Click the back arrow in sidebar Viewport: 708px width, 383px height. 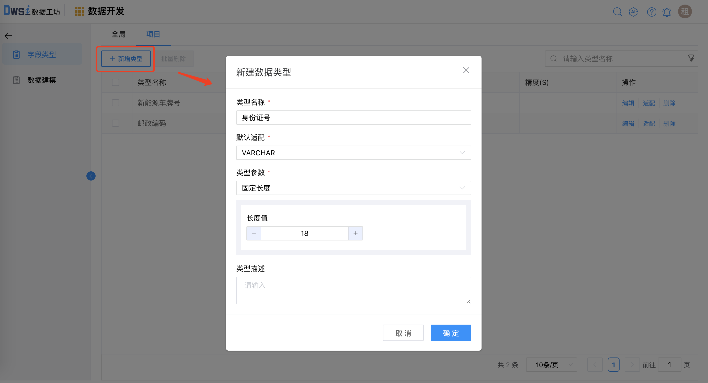pos(8,36)
